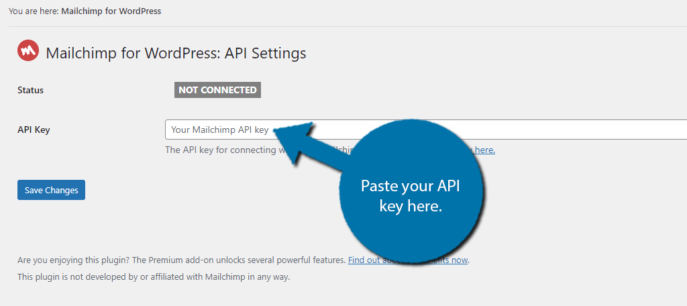Click the Mailchimp for WordPress breadcrumb
This screenshot has width=687, height=306.
tap(111, 11)
